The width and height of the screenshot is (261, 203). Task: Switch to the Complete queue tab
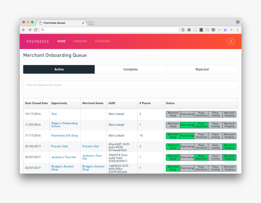pos(130,69)
